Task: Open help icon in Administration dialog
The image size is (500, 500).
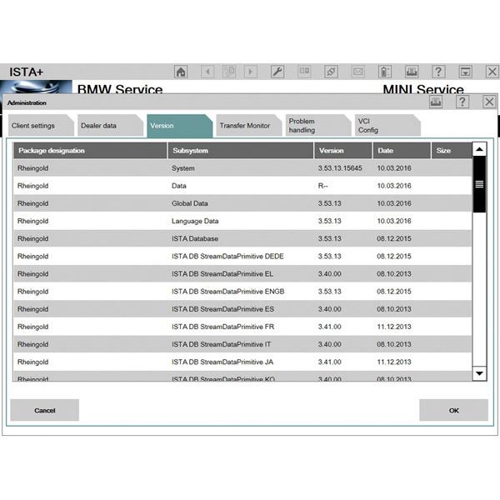Action: pos(462,102)
